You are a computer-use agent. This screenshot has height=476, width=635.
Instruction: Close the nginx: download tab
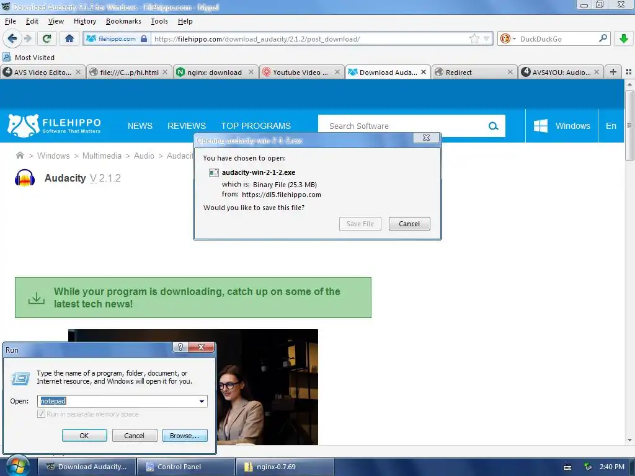tap(251, 72)
